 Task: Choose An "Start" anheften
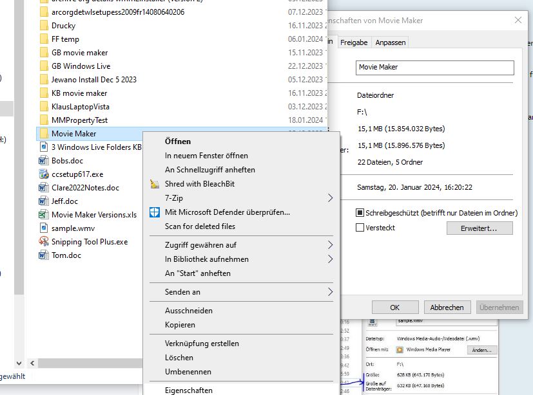(x=197, y=273)
